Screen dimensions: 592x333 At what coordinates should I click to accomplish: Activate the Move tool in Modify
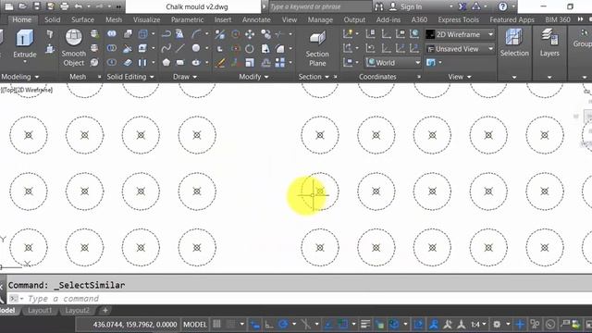click(x=250, y=34)
